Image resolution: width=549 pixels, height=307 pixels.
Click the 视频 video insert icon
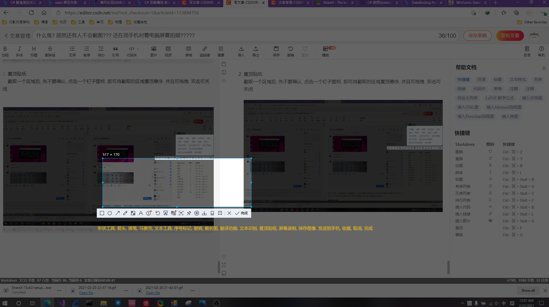(x=168, y=51)
